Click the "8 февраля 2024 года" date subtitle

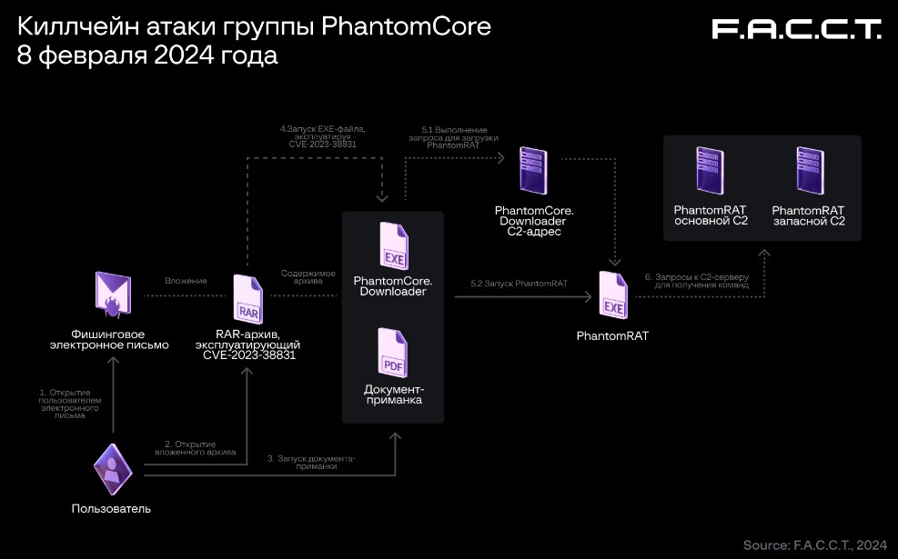point(147,55)
